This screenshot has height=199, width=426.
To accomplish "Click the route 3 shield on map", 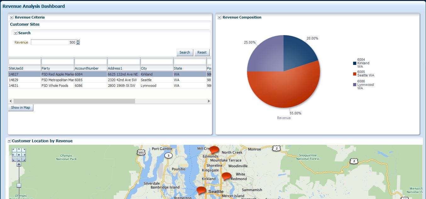I will (x=168, y=155).
